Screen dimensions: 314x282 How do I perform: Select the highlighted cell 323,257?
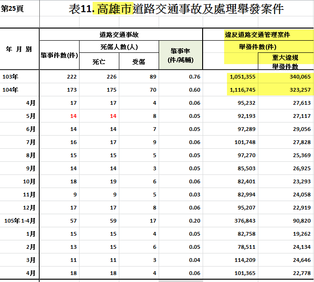[x=286, y=90]
